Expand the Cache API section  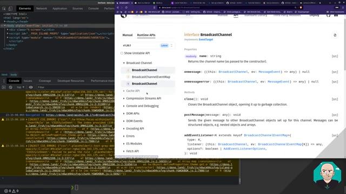124,91
